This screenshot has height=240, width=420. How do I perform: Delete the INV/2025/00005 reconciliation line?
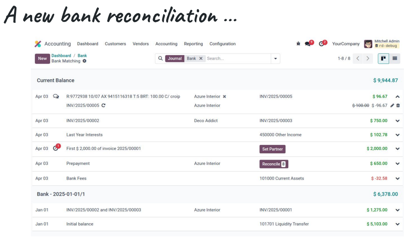tap(398, 106)
